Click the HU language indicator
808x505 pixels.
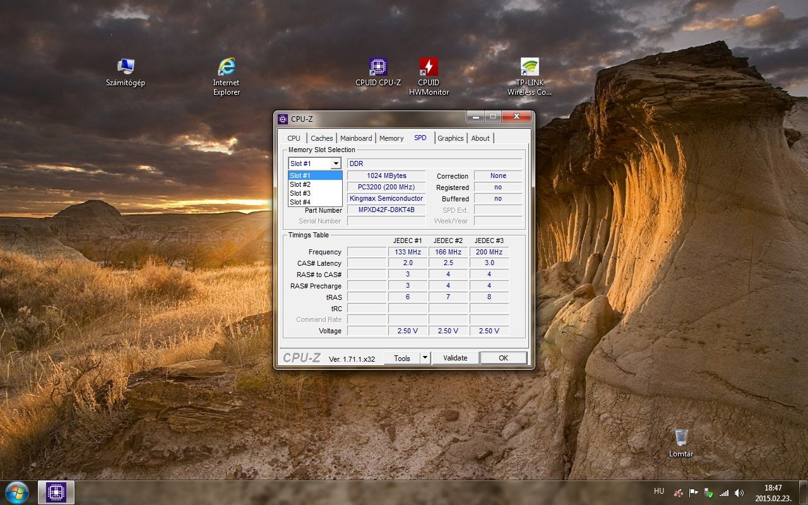pos(659,491)
